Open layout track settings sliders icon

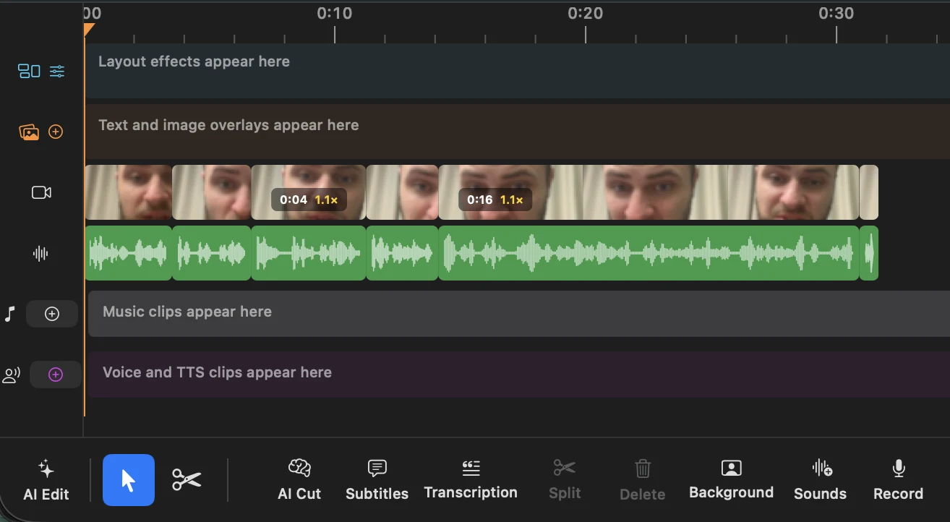click(57, 71)
